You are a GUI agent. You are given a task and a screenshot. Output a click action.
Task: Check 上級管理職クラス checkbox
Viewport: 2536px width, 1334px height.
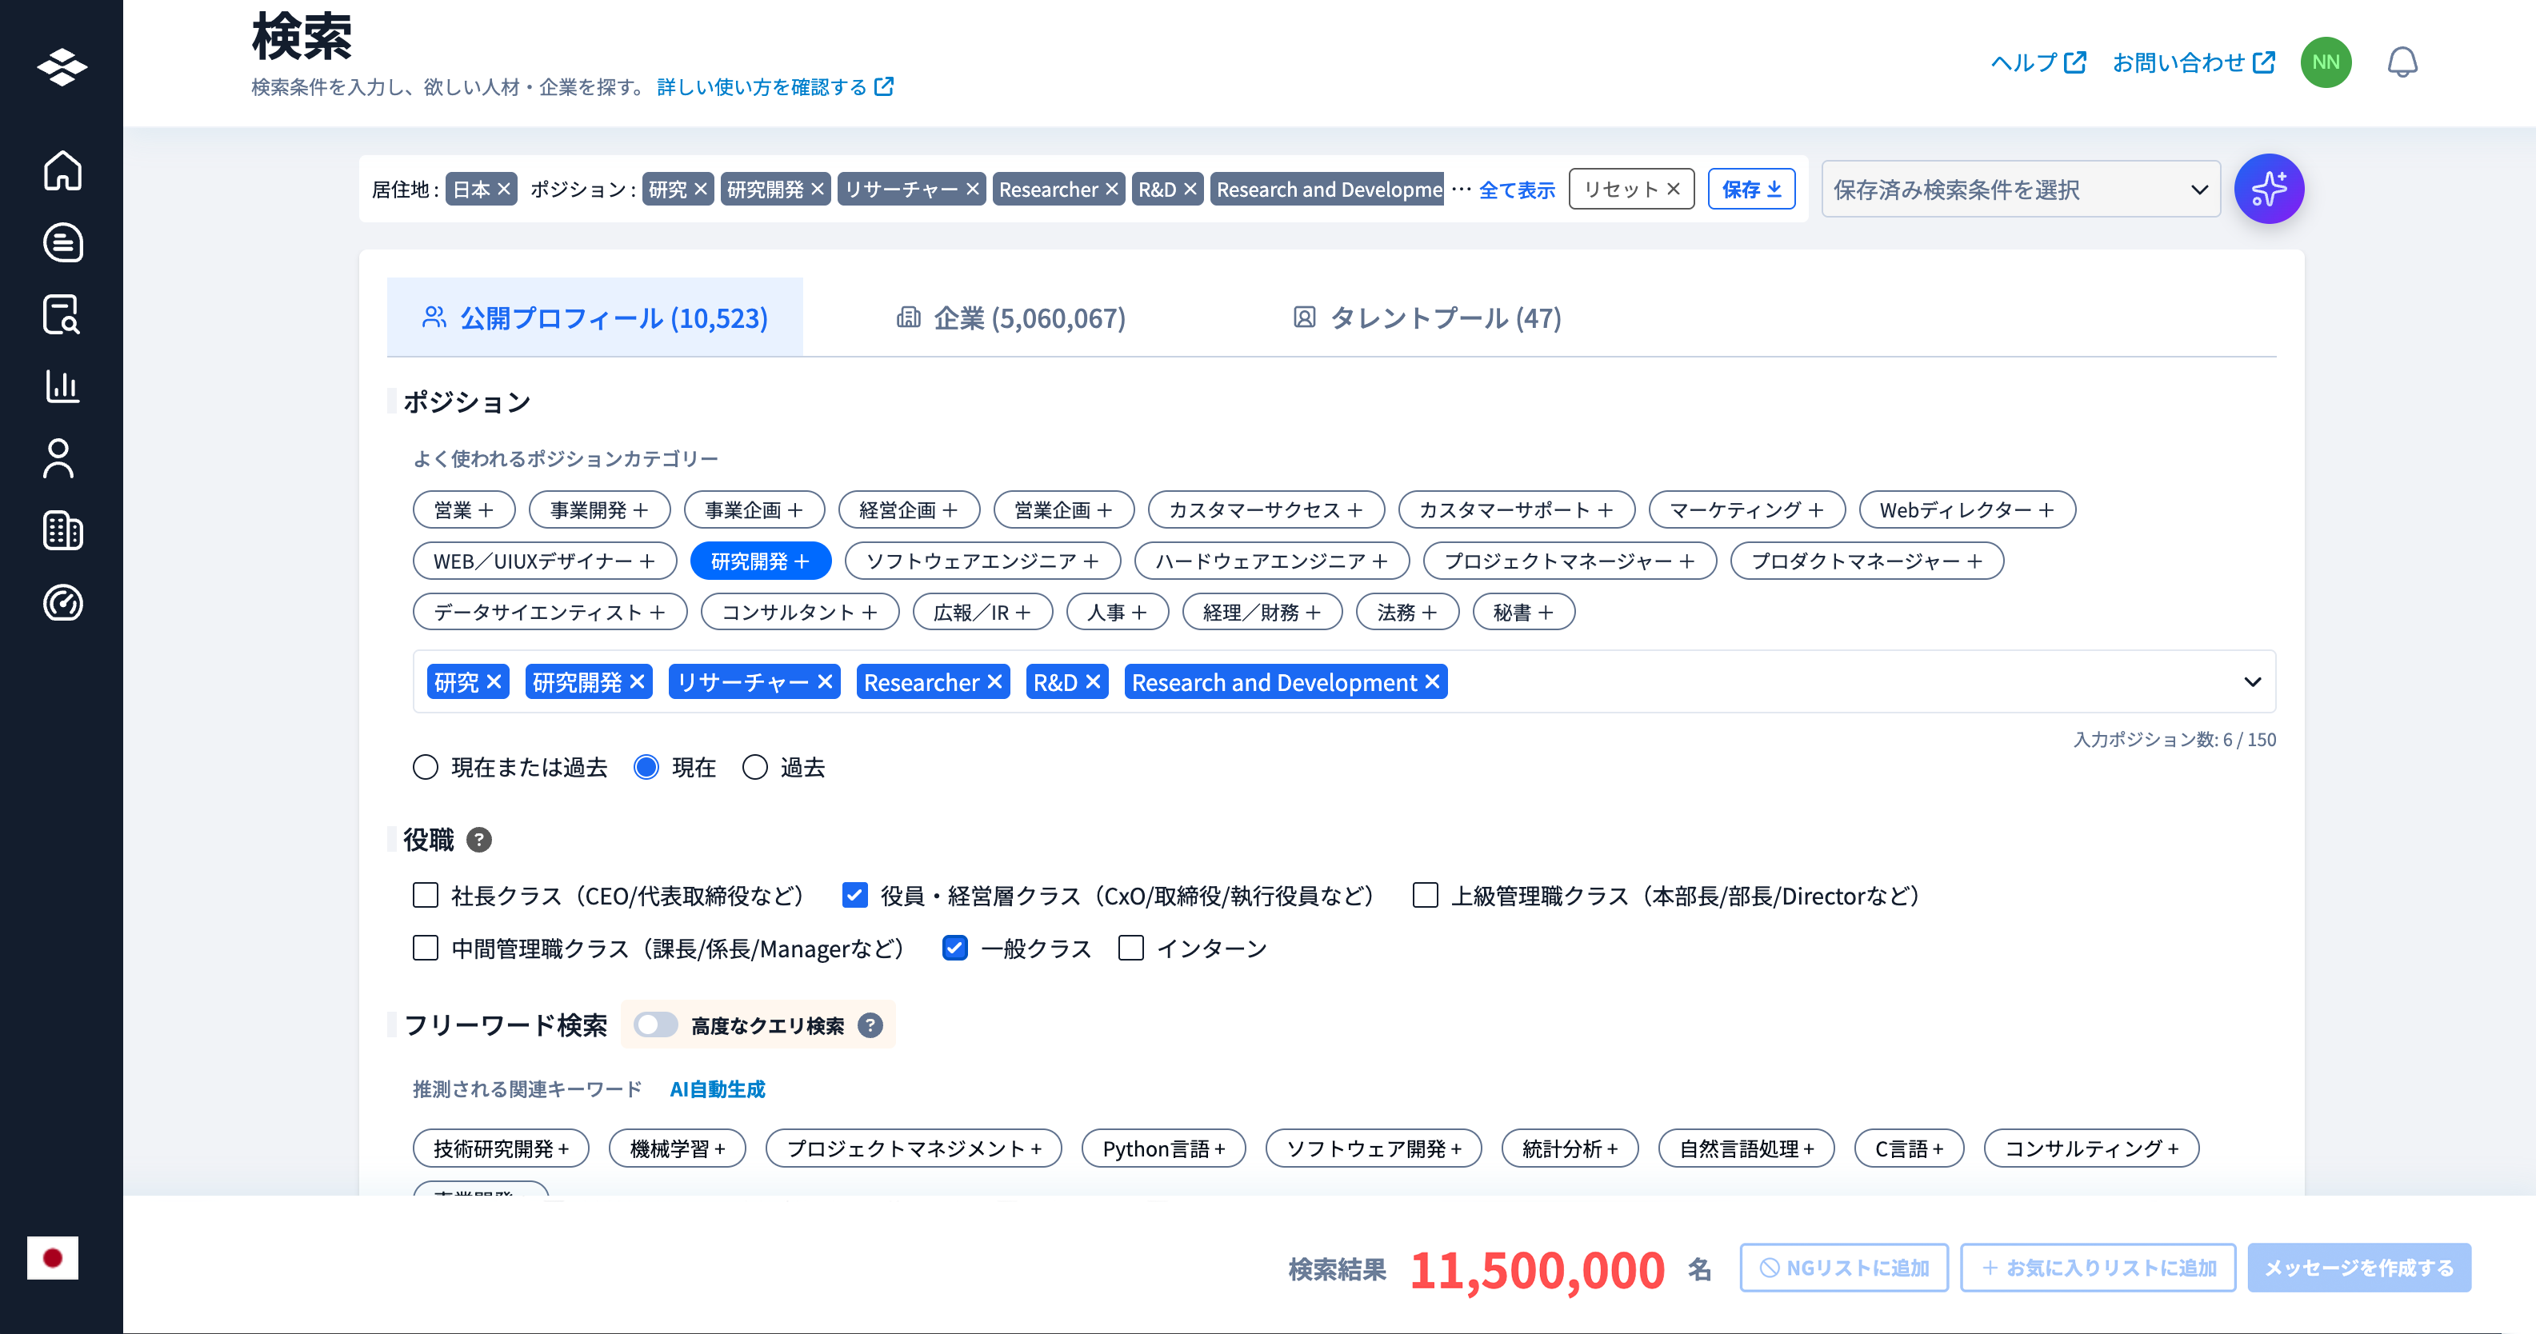pyautogui.click(x=1426, y=895)
